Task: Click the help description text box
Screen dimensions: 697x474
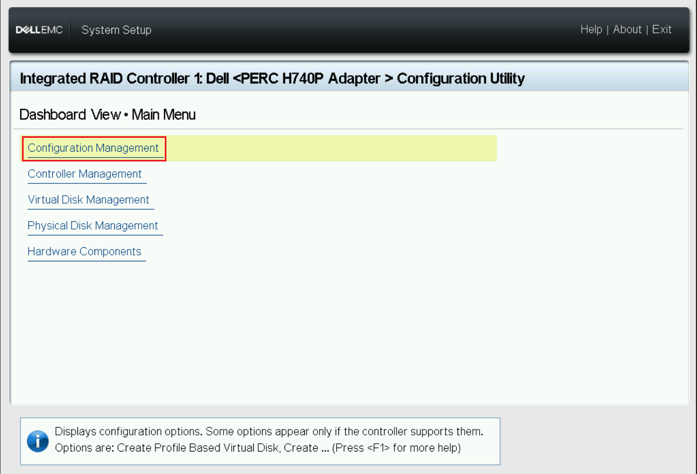Action: [x=260, y=441]
